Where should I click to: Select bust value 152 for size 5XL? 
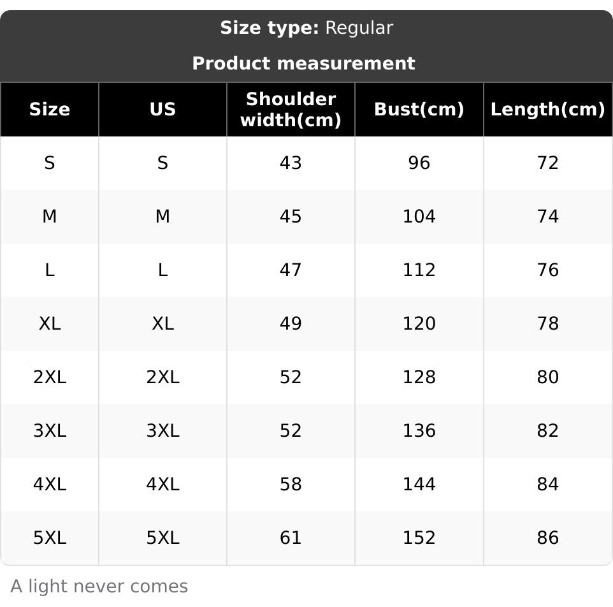[x=419, y=538]
